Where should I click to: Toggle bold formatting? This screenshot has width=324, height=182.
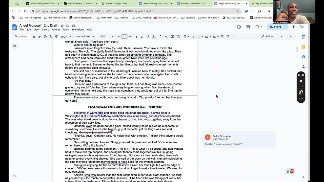pos(136,37)
